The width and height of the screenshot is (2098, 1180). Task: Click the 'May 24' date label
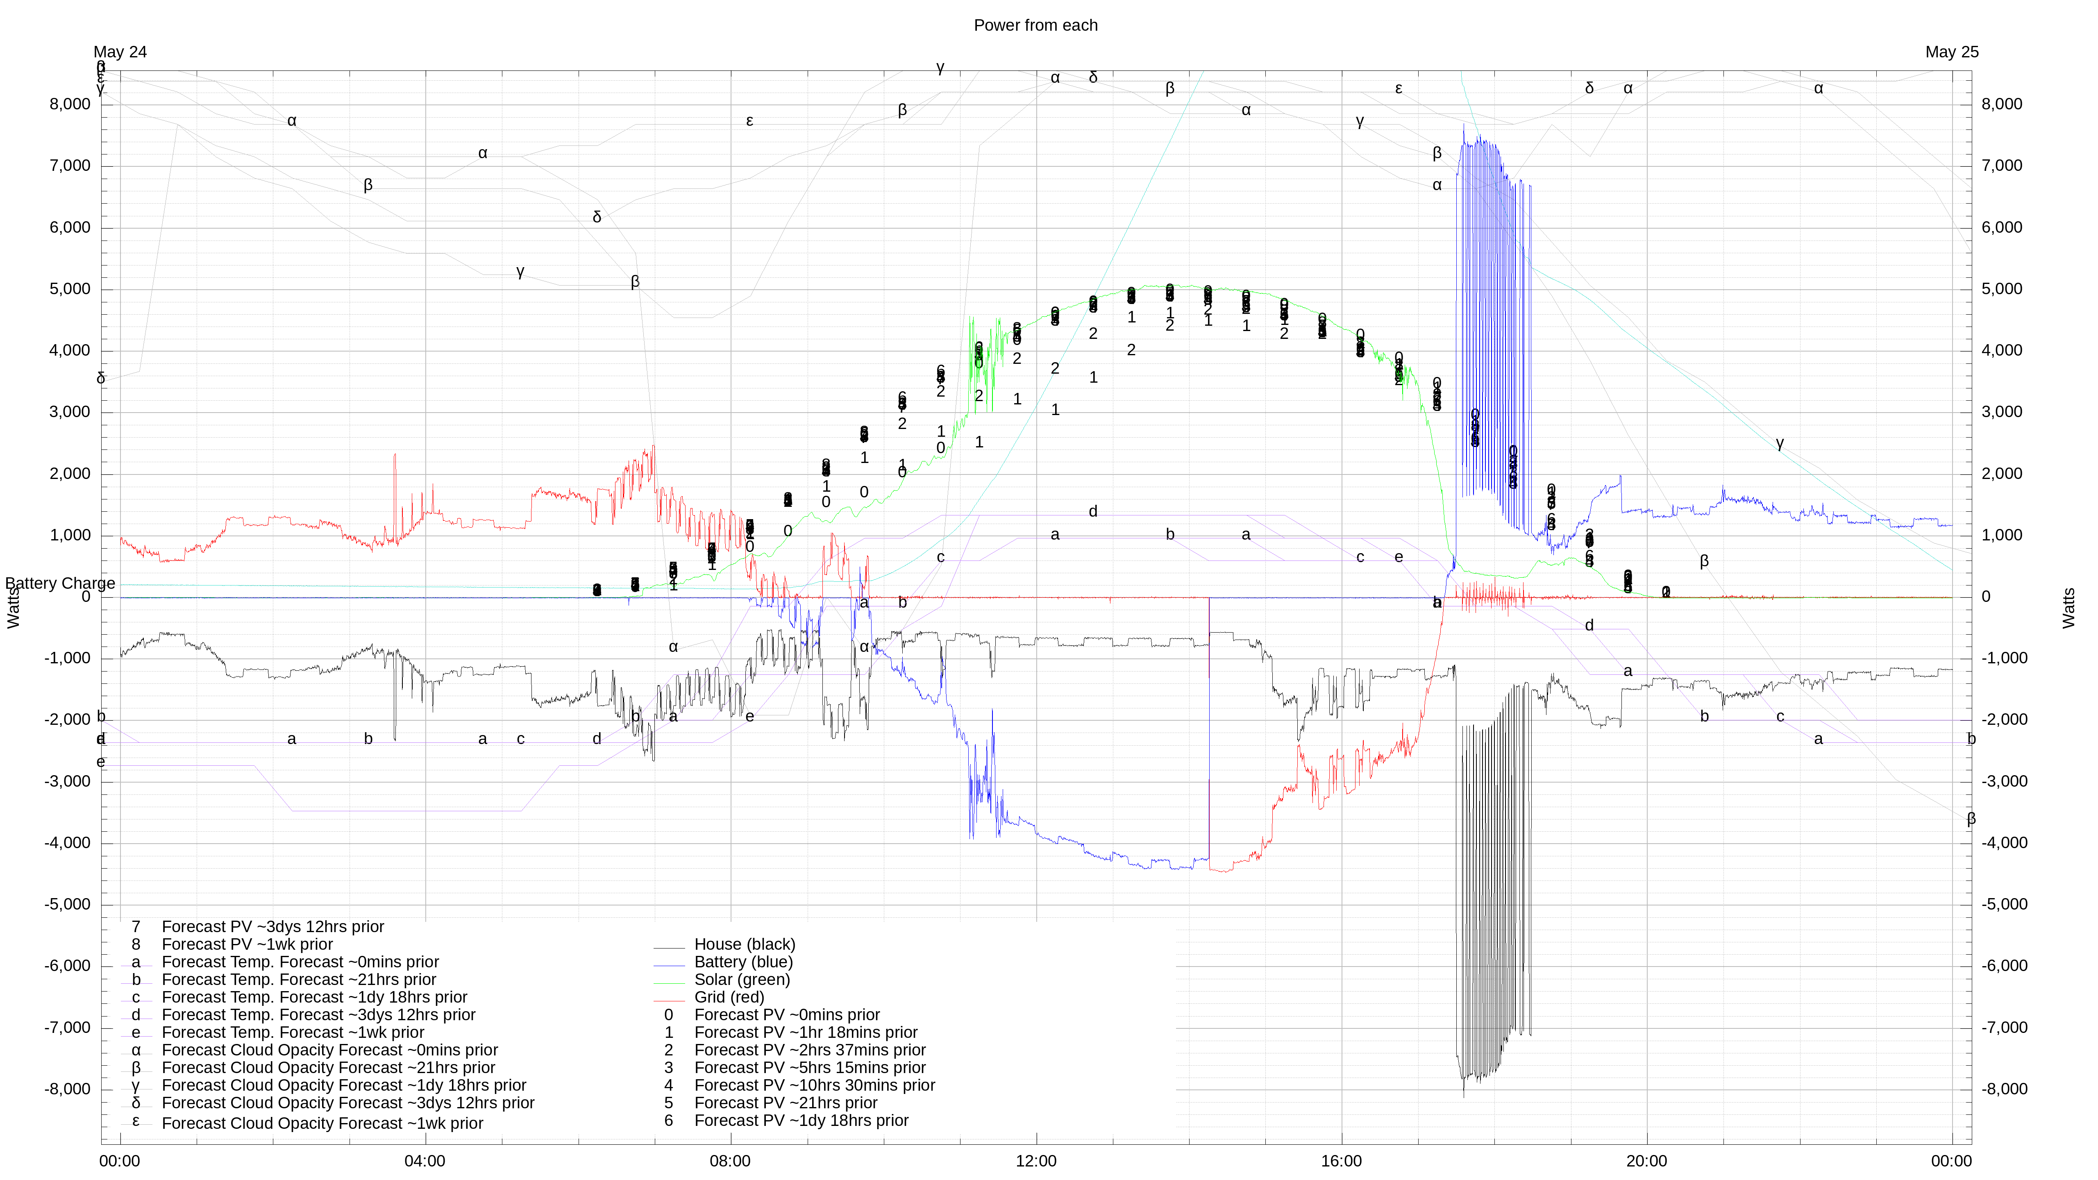(x=120, y=52)
